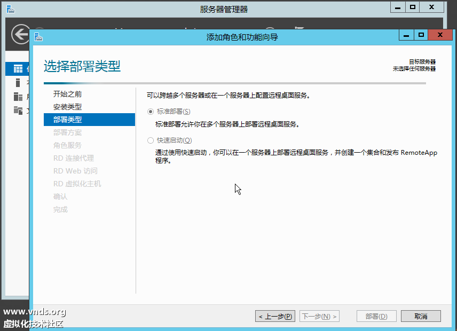Click the 标准部署 description text
The height and width of the screenshot is (331, 457).
227,124
